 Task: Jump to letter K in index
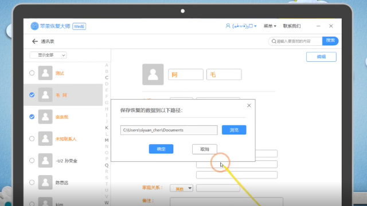coord(107,128)
